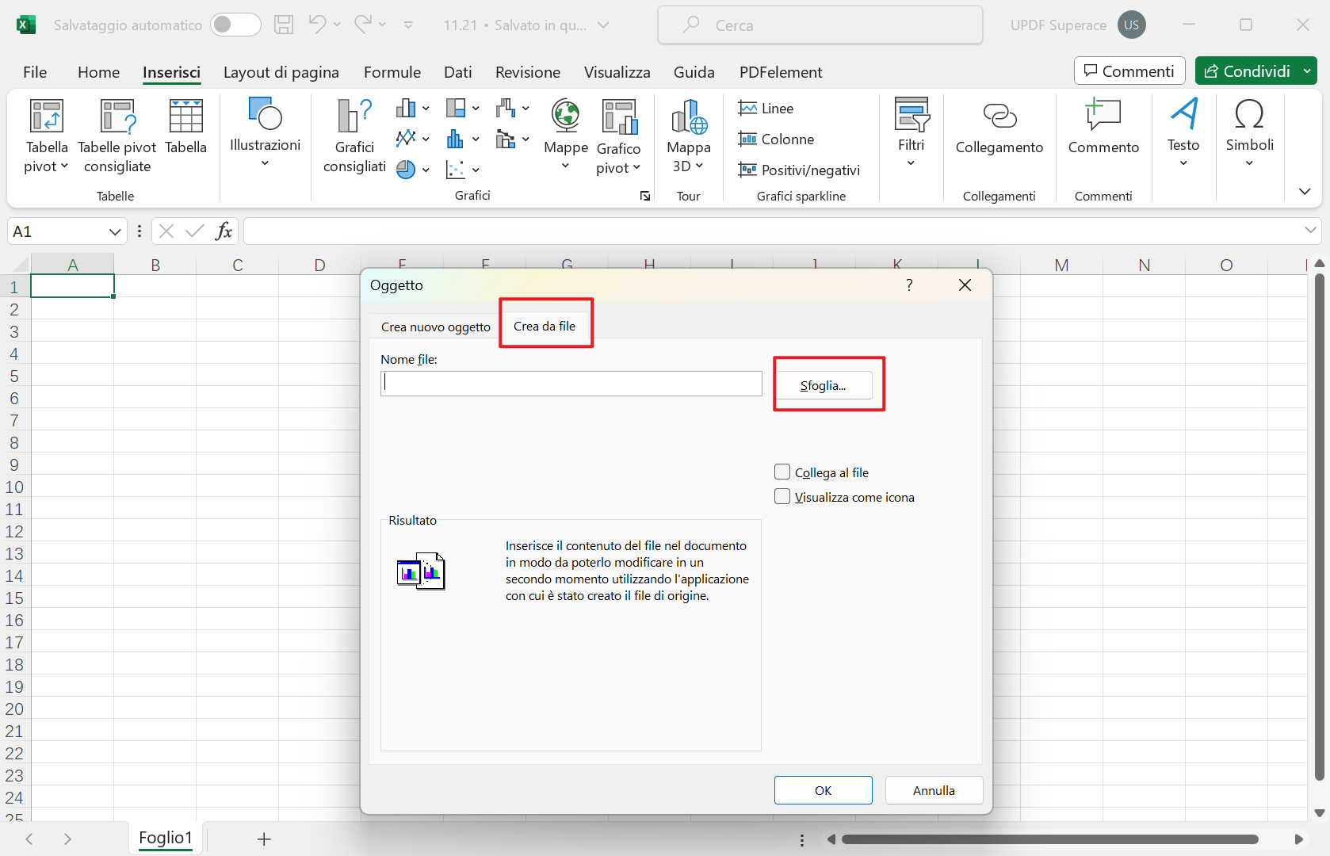Close the Oggetto dialog with X

tap(965, 285)
